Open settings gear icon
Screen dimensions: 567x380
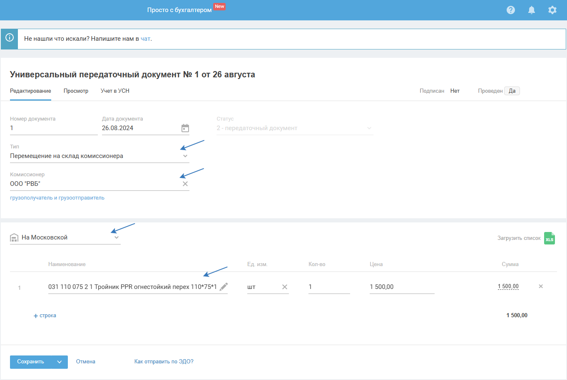click(x=552, y=10)
